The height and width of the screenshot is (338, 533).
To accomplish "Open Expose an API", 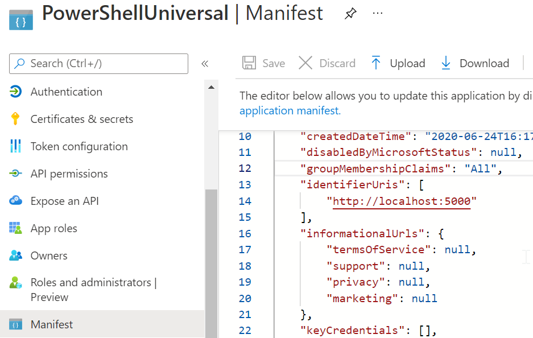I will click(65, 201).
